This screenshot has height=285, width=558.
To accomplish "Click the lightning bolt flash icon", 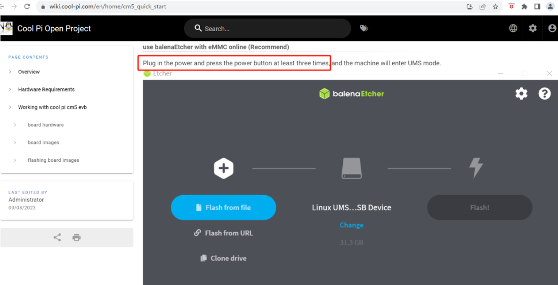I will coord(477,168).
